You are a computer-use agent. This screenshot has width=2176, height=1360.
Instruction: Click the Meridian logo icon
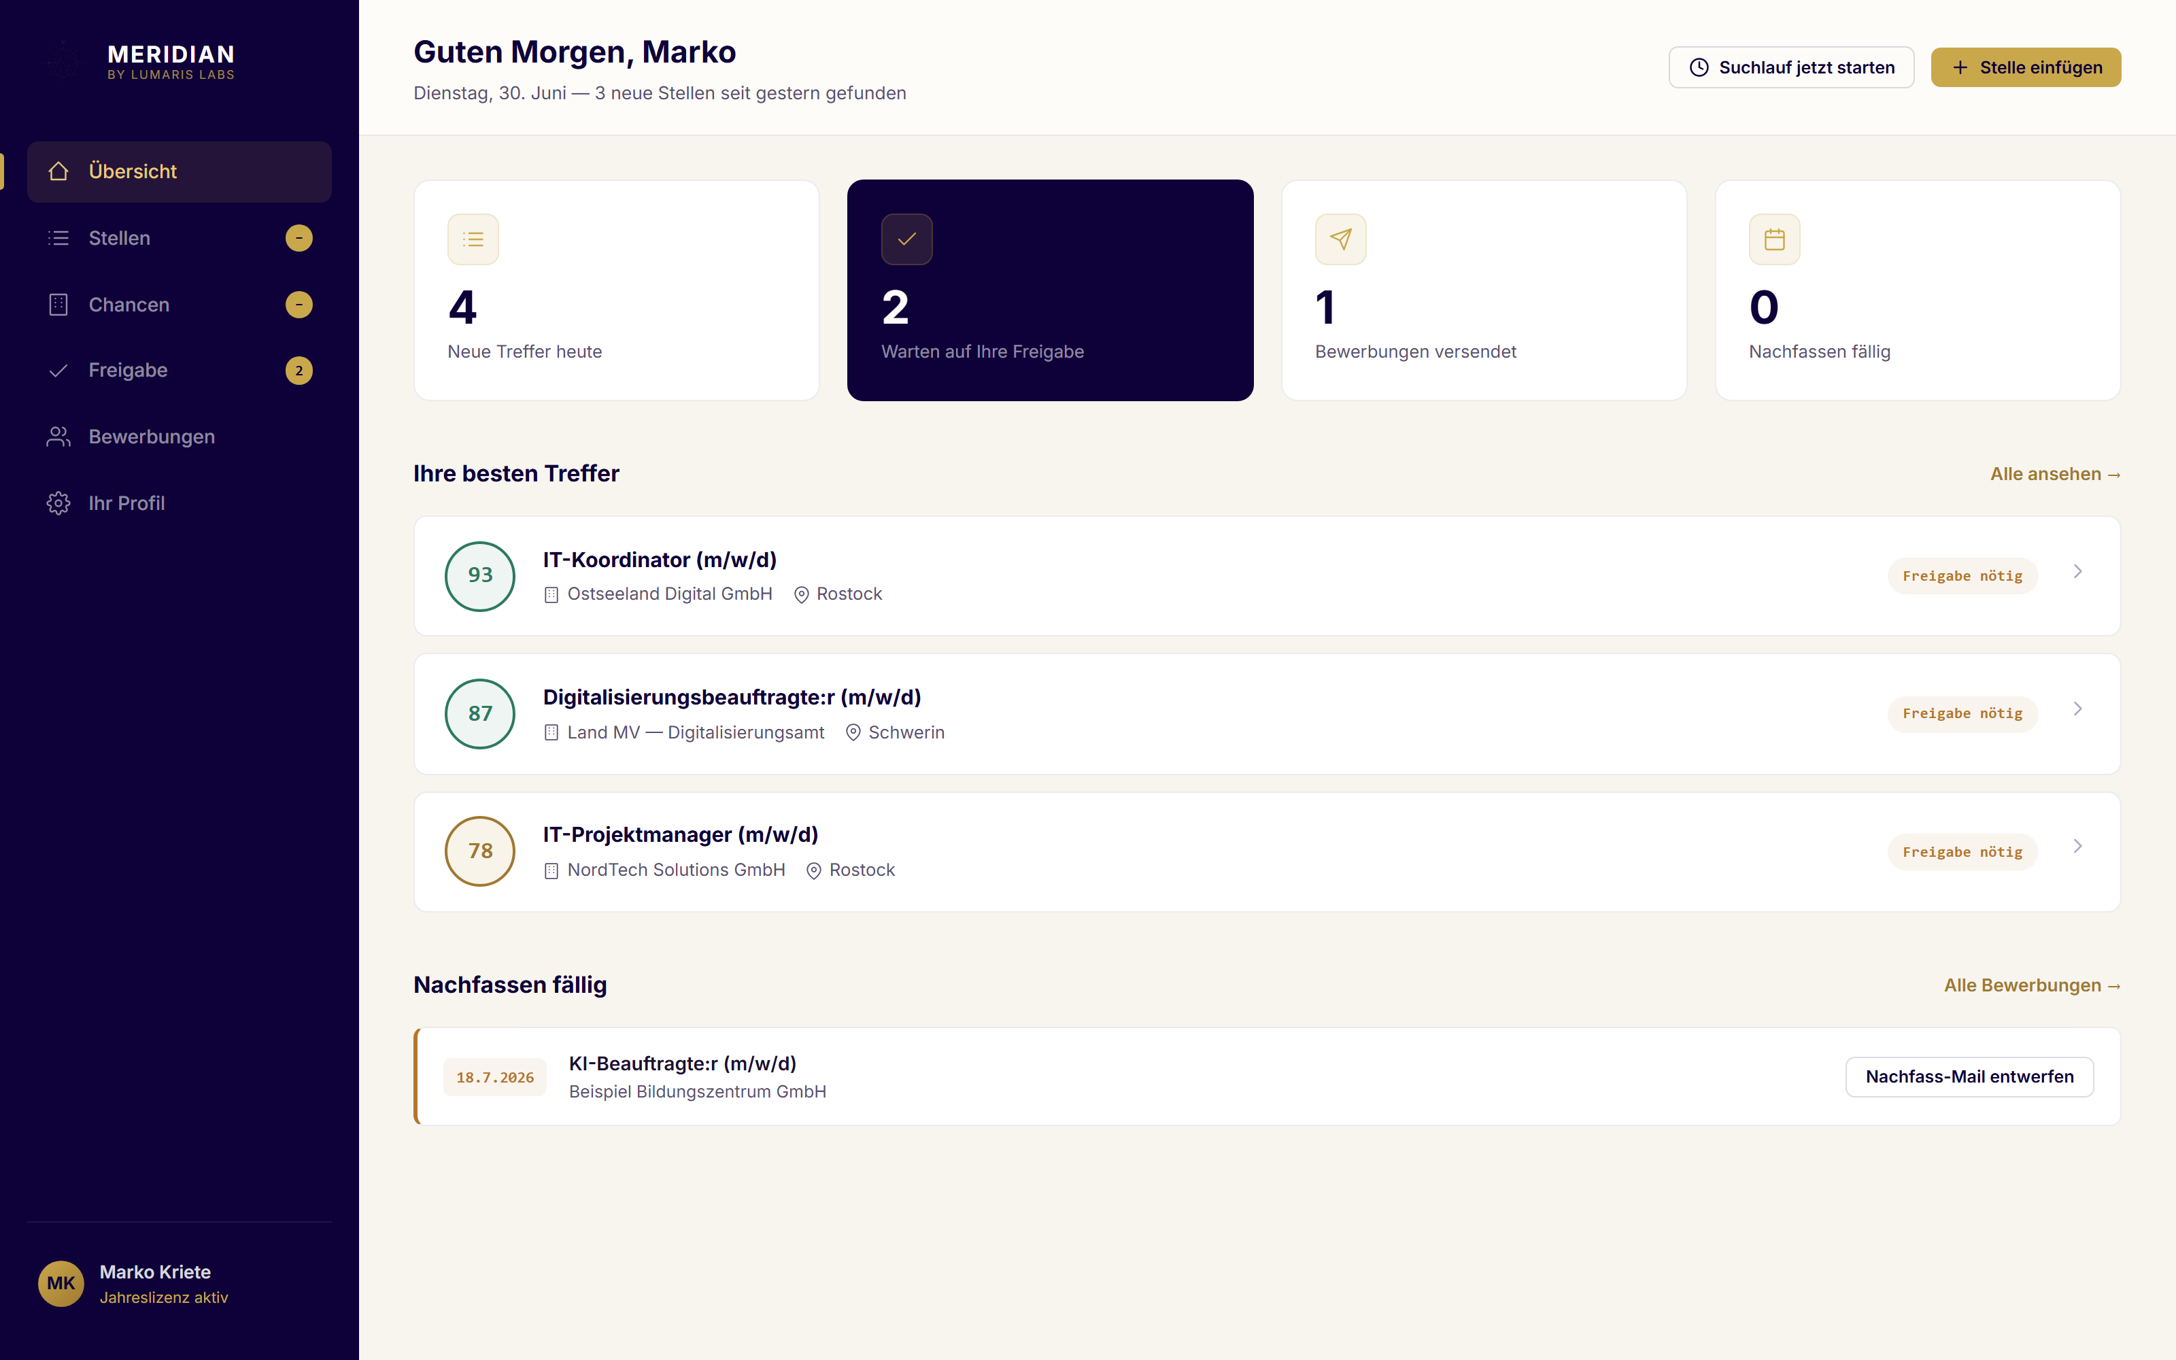[x=63, y=61]
